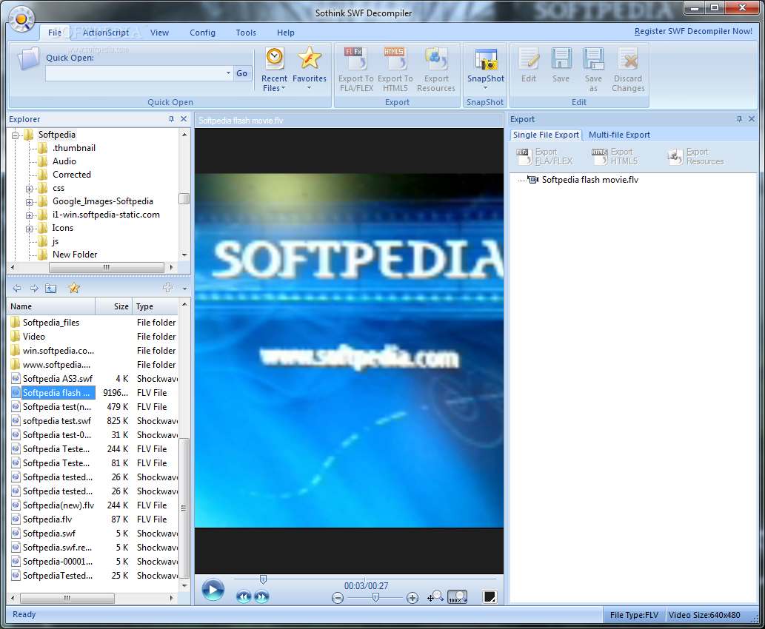Click the pan and zoom magnifier icon
The height and width of the screenshot is (629, 765).
[x=435, y=596]
